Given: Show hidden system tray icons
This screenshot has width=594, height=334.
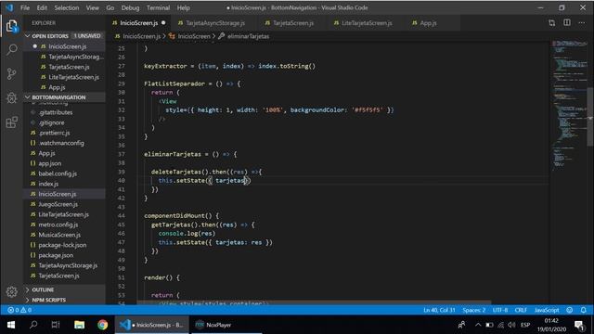Looking at the screenshot, I should pos(478,325).
